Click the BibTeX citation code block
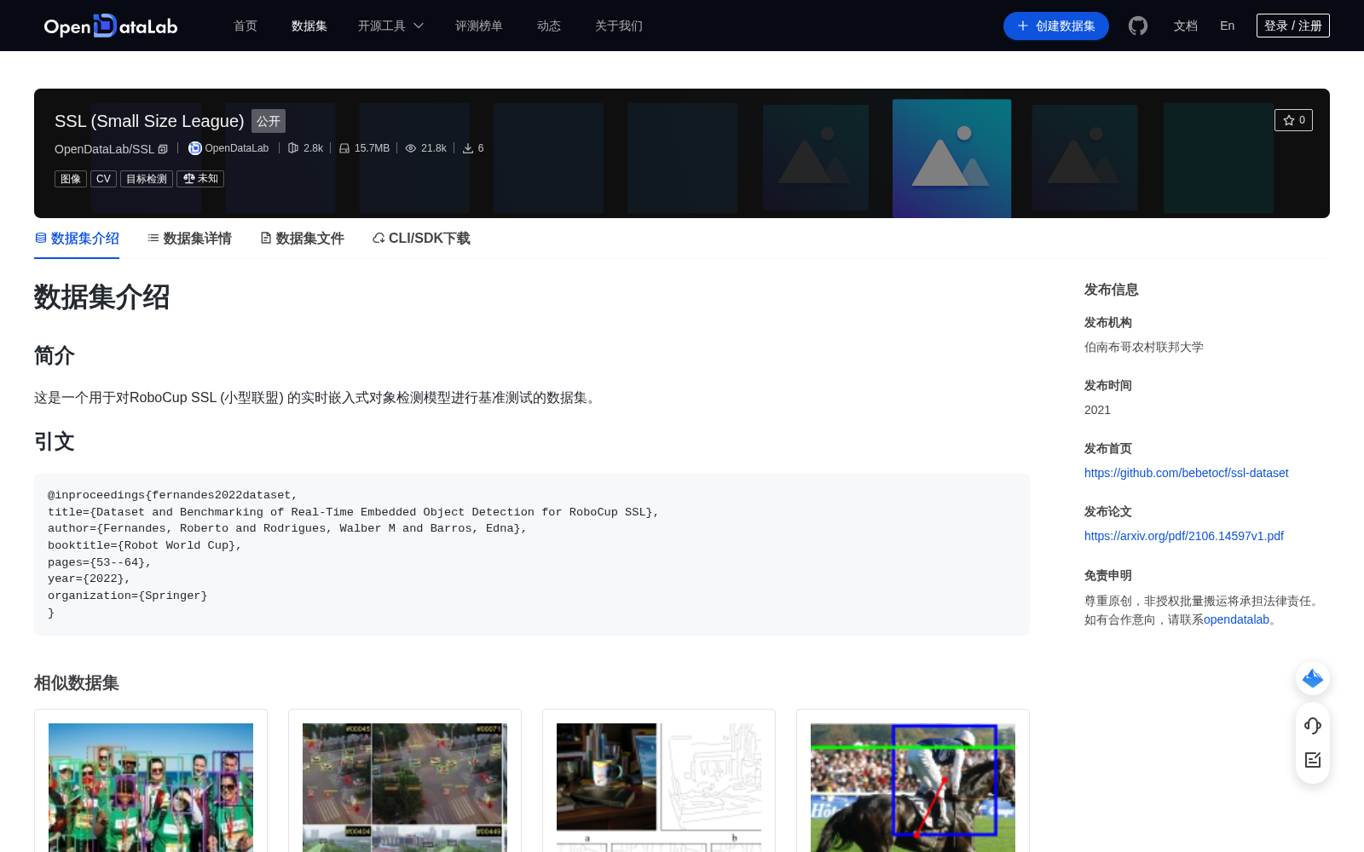The width and height of the screenshot is (1364, 852). coord(532,554)
